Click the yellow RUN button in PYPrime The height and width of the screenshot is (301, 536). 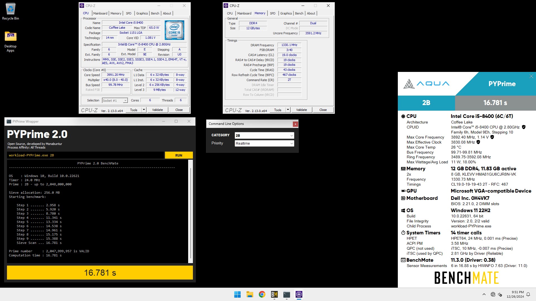[x=179, y=155]
